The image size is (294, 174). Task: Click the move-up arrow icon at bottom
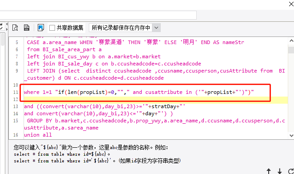[x=269, y=171]
